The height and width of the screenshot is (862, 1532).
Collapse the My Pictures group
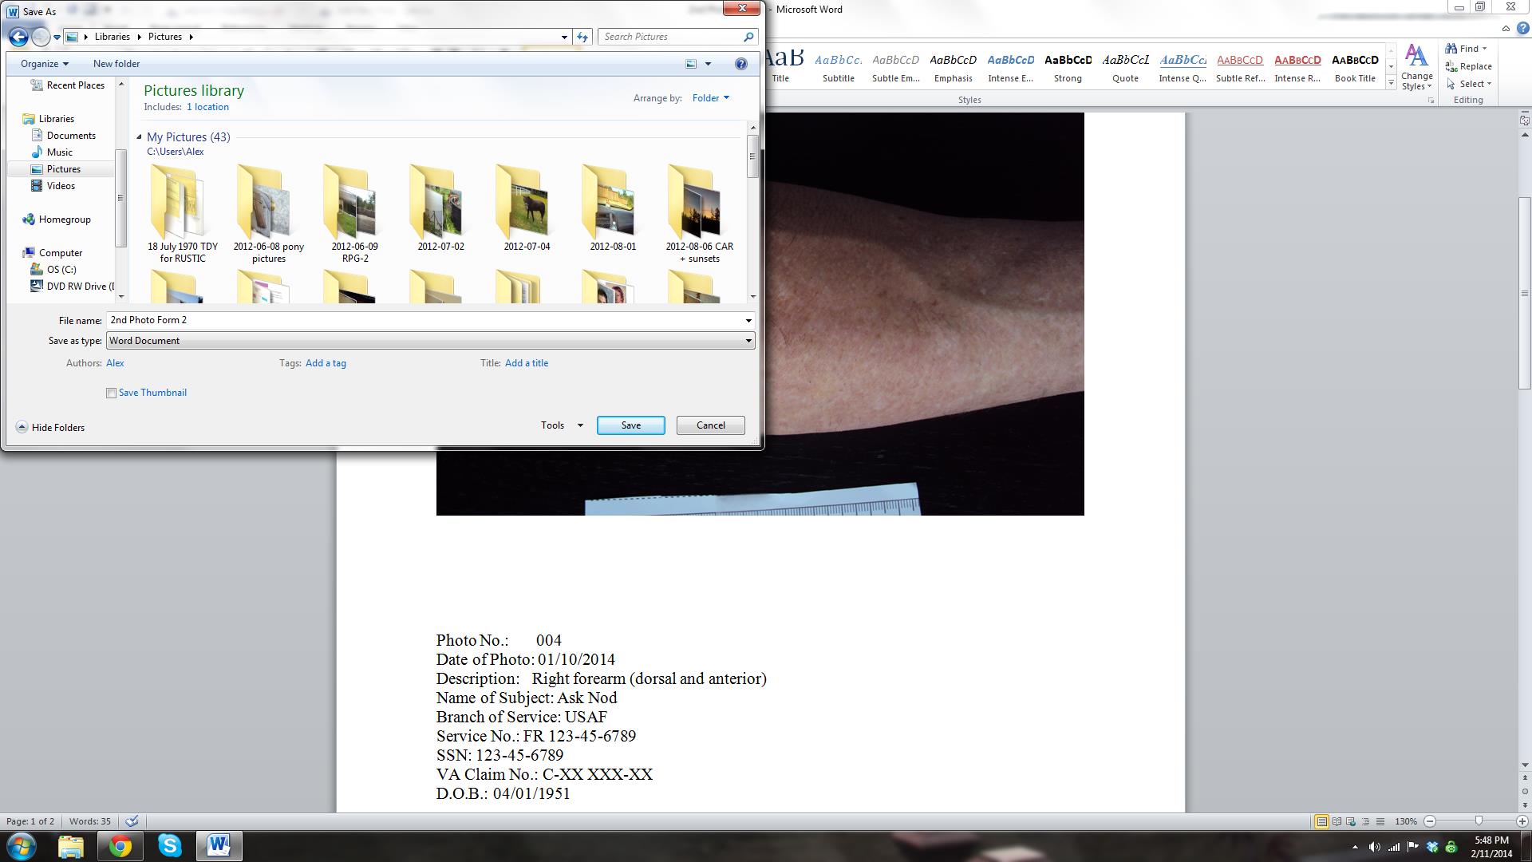pos(140,137)
